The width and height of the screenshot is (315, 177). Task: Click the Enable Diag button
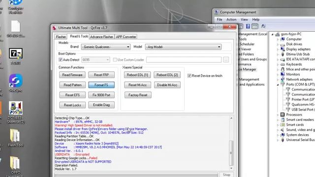(x=101, y=105)
